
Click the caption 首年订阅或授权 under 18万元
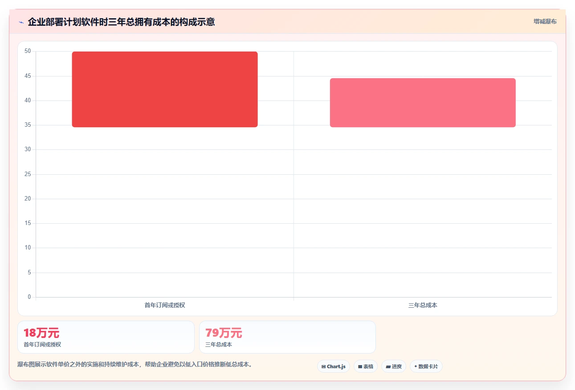coord(42,345)
